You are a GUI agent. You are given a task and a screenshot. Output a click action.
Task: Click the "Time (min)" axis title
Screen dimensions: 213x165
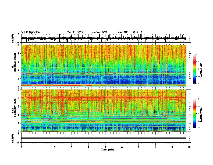pos(108,150)
